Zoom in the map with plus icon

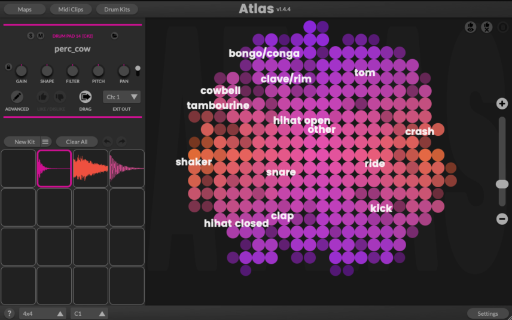click(502, 104)
